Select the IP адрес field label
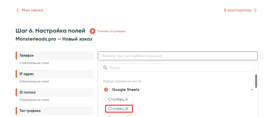The width and height of the screenshot is (270, 117). coord(27,74)
